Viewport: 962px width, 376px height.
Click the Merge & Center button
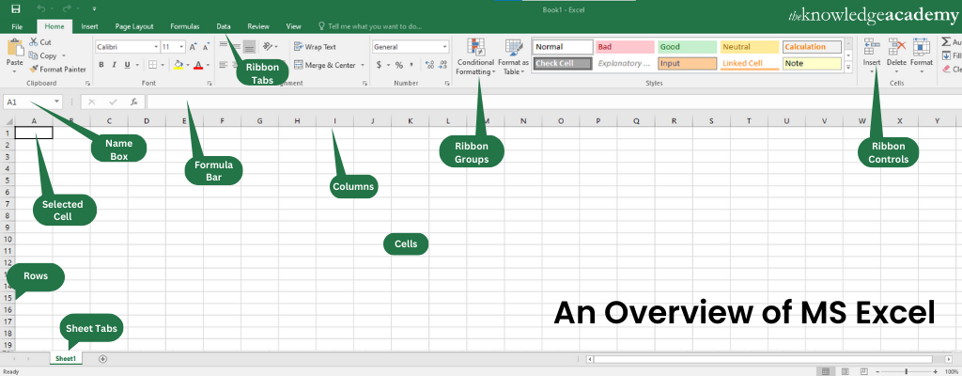click(325, 65)
